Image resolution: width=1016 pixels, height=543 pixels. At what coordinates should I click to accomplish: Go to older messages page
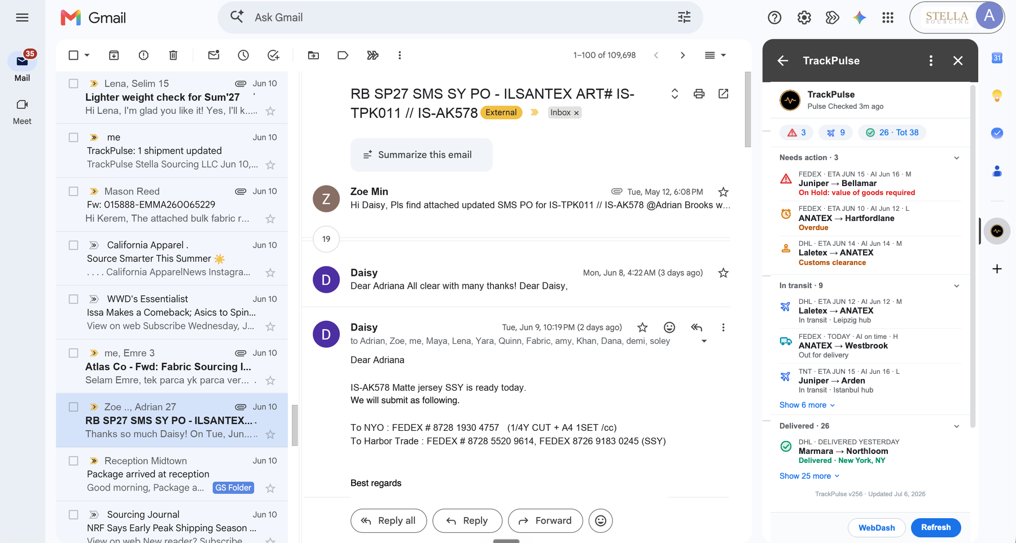[682, 55]
